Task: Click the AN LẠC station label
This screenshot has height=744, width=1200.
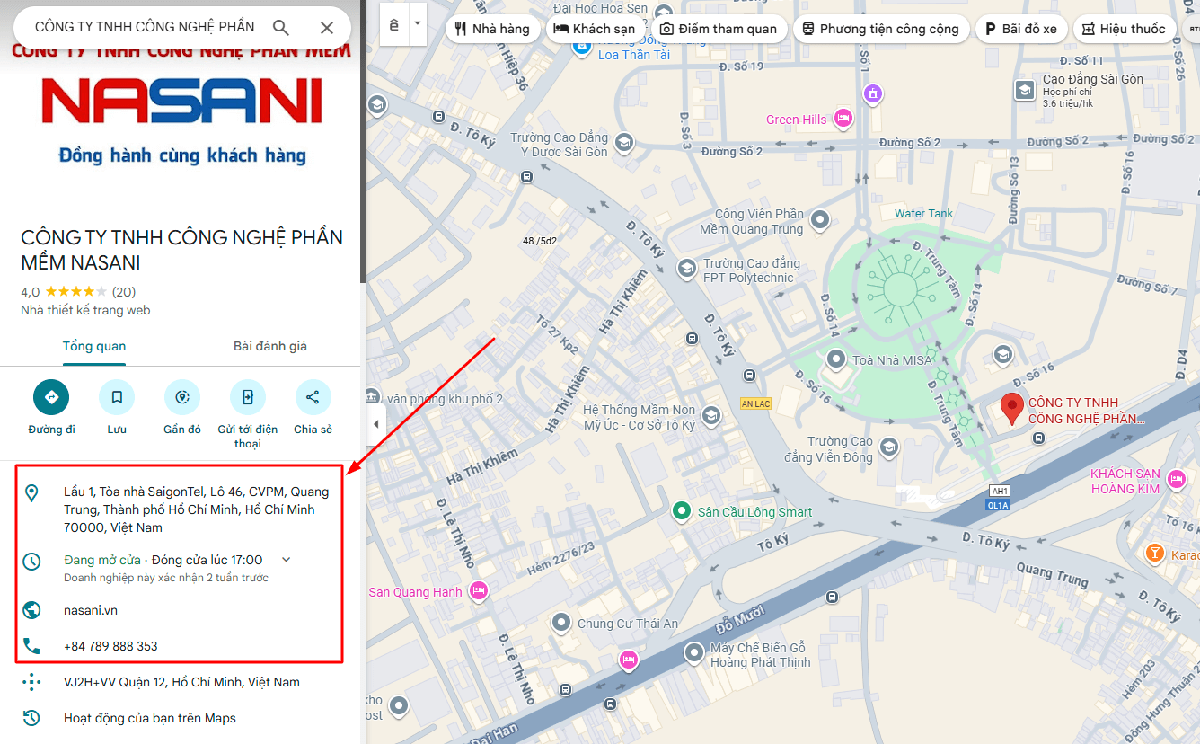Action: 756,403
